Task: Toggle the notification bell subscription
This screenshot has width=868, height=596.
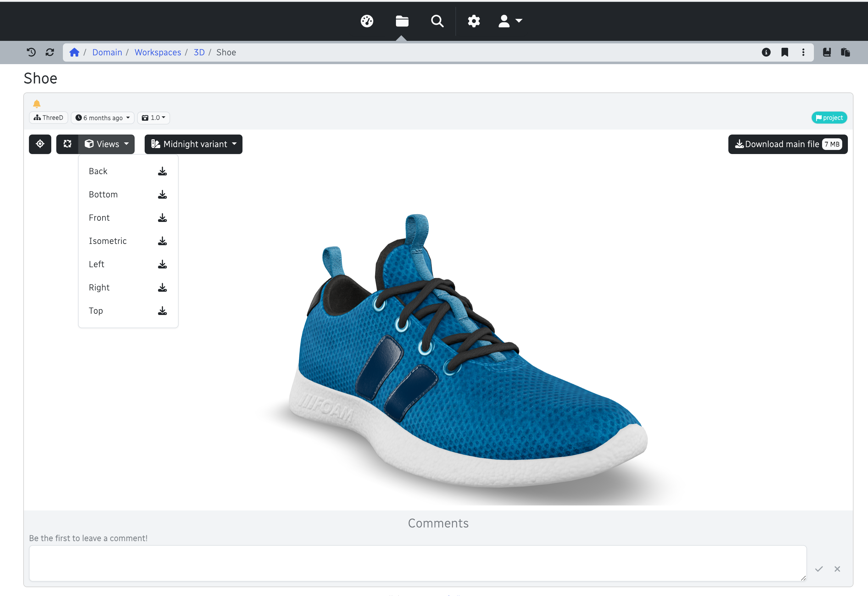Action: (x=36, y=103)
